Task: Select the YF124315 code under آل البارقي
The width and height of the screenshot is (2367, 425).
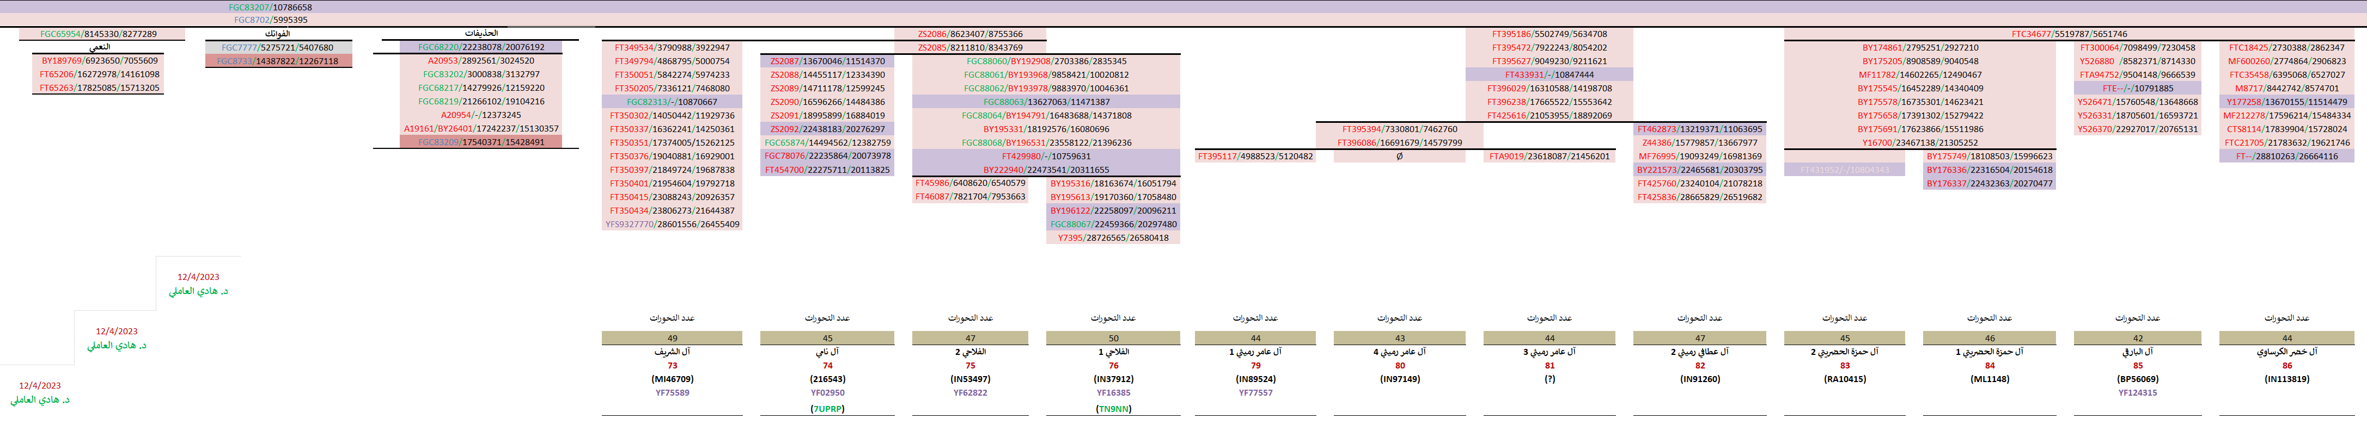Action: (2137, 393)
